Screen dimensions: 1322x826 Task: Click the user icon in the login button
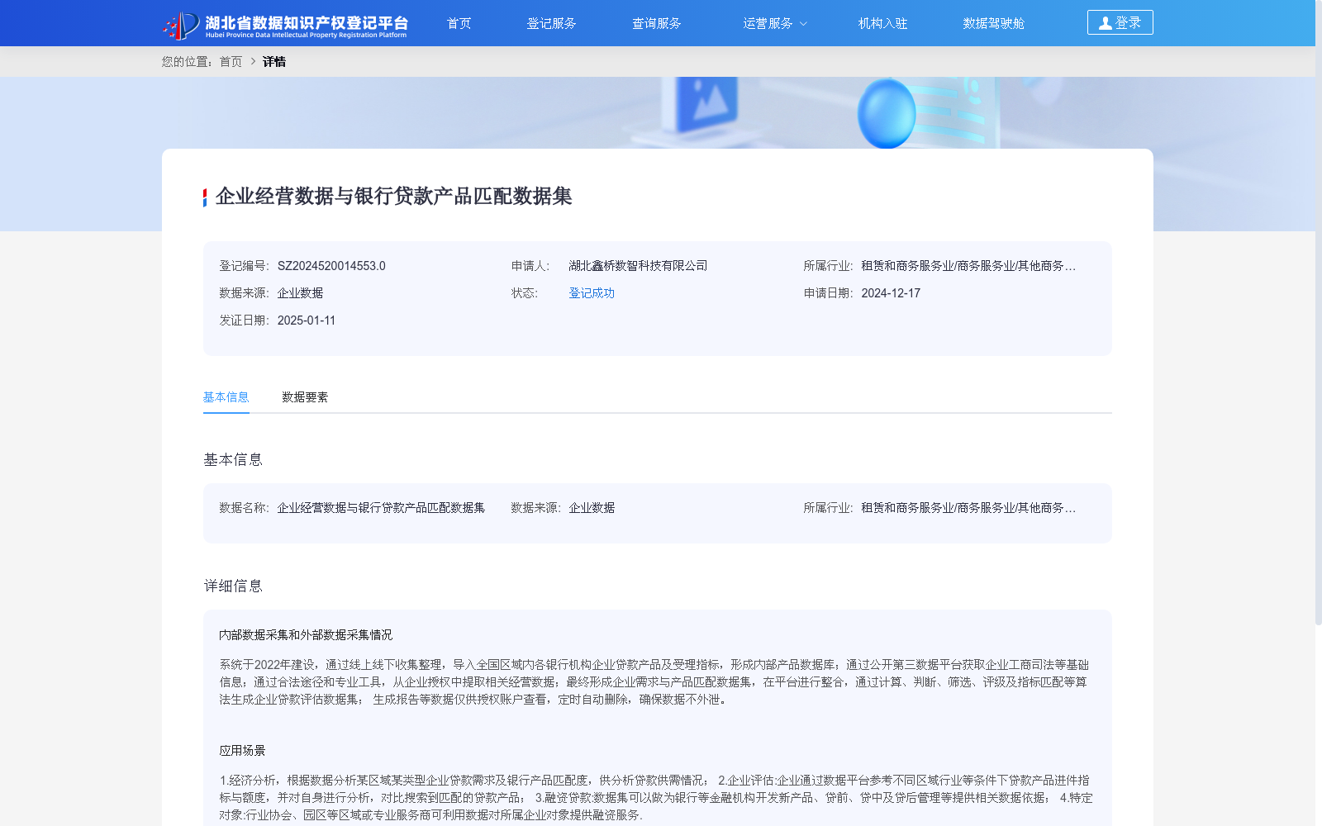1105,23
